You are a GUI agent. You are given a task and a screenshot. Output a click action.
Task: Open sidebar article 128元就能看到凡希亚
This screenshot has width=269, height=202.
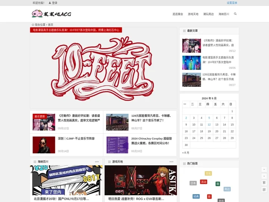click(219, 77)
